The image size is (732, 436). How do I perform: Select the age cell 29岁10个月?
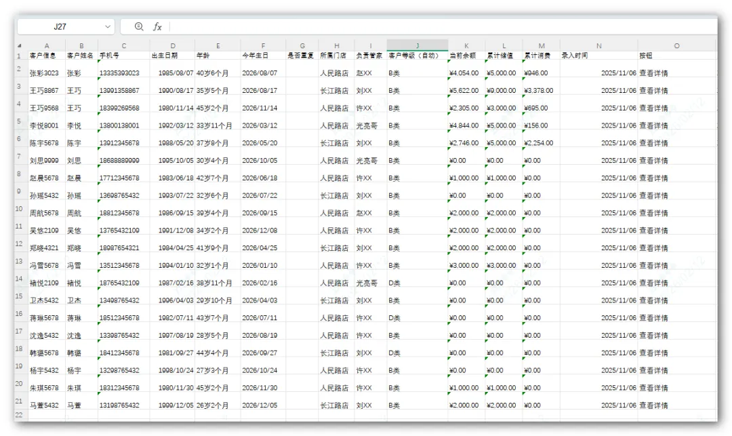tap(218, 296)
